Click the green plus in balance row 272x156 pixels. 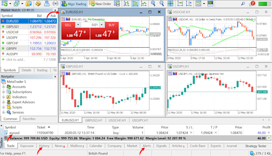[269, 138]
